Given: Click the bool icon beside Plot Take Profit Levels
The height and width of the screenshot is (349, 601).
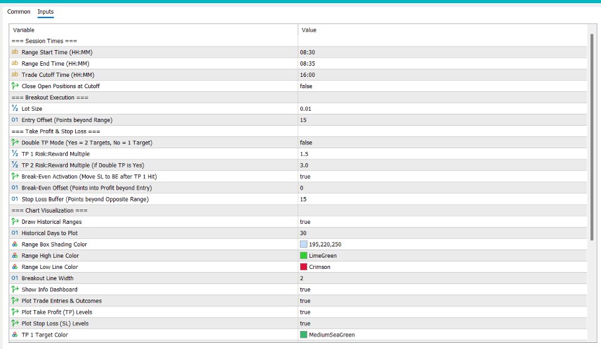Looking at the screenshot, I should tap(14, 312).
